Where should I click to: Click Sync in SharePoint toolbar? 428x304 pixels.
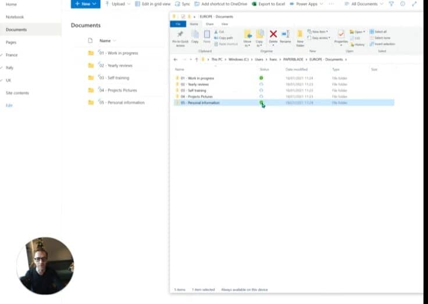(x=183, y=4)
